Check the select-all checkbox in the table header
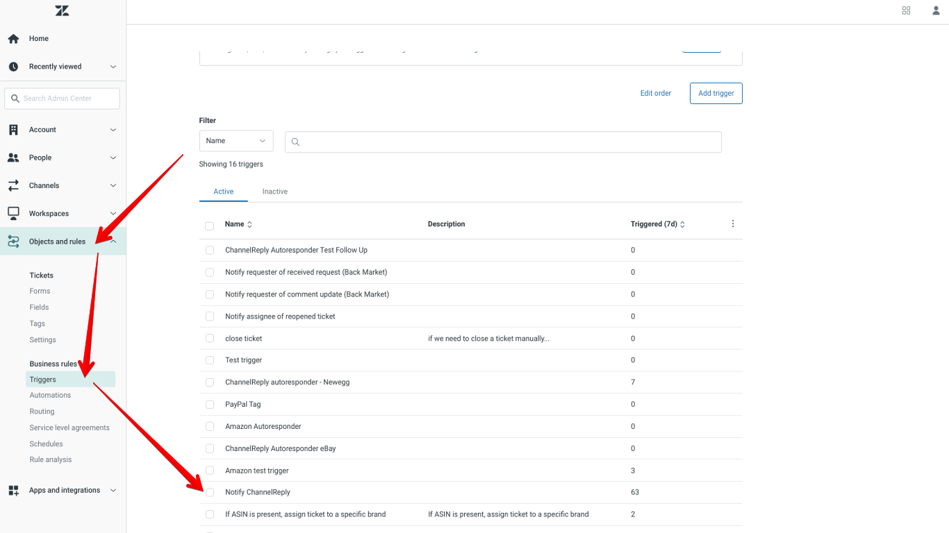 209,226
